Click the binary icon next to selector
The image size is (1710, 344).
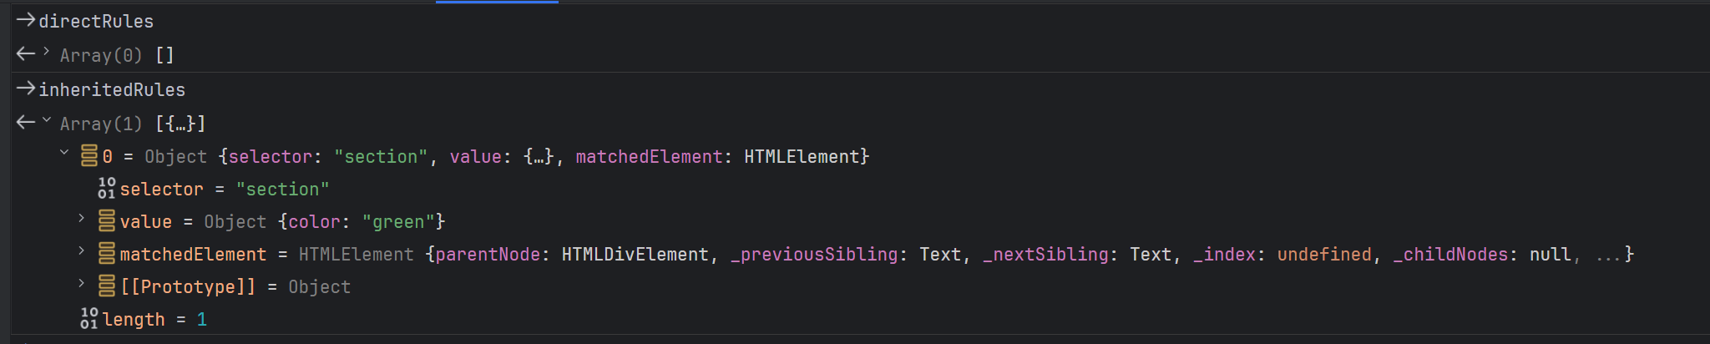tap(107, 189)
